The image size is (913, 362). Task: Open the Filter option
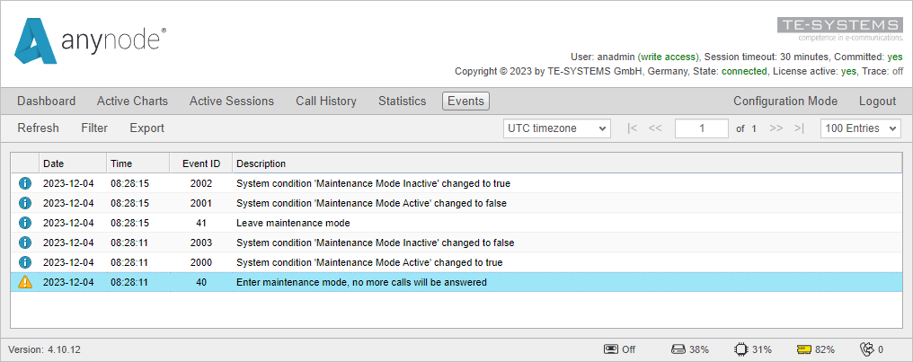pos(94,128)
